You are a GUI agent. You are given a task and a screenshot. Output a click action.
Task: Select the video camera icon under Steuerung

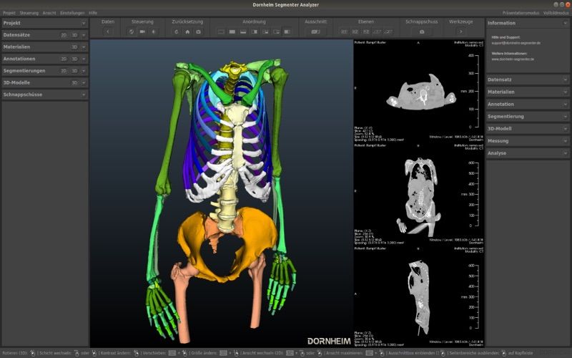click(x=142, y=32)
